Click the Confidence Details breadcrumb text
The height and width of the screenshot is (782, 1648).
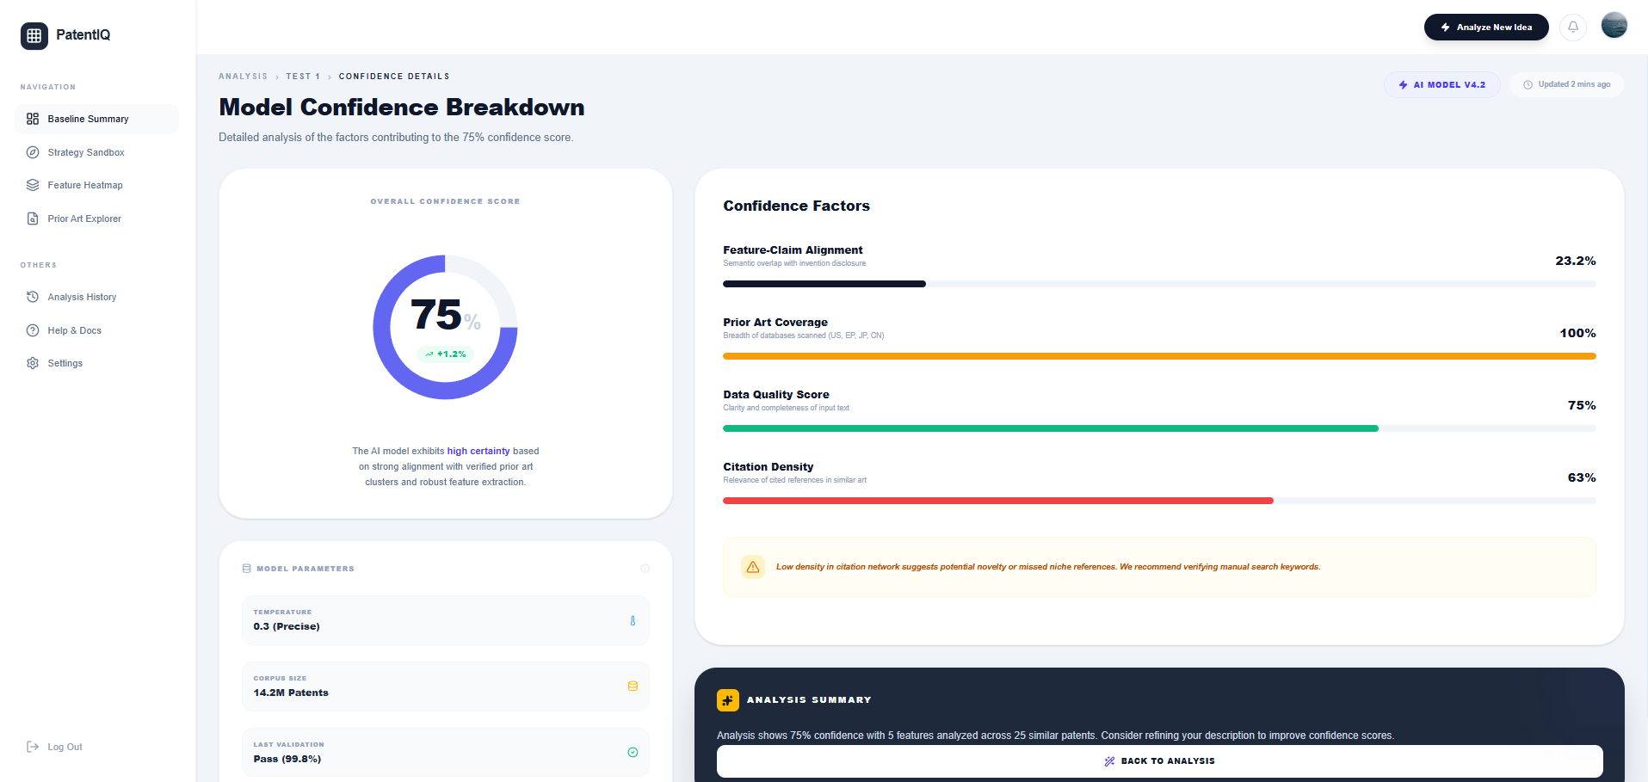click(x=394, y=77)
